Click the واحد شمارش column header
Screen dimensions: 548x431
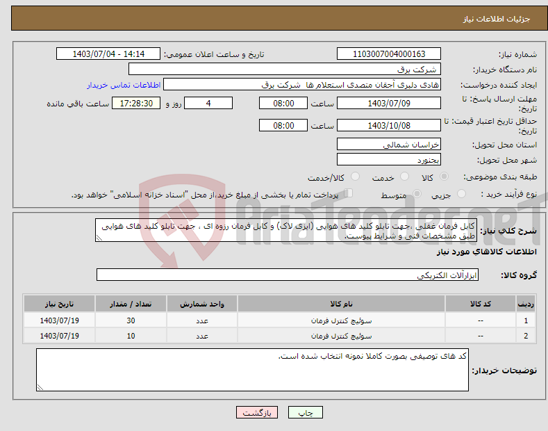click(x=202, y=304)
